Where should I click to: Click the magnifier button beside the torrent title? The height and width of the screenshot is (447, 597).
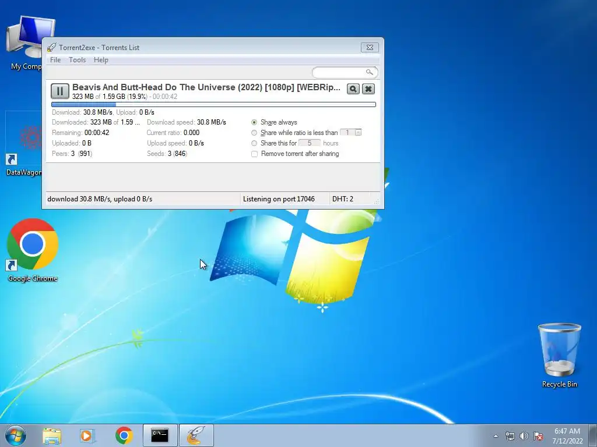(x=353, y=89)
